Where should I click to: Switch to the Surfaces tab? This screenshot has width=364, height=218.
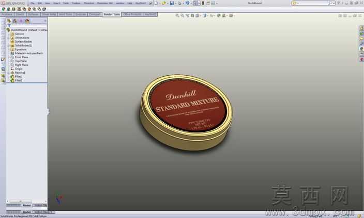coord(33,14)
